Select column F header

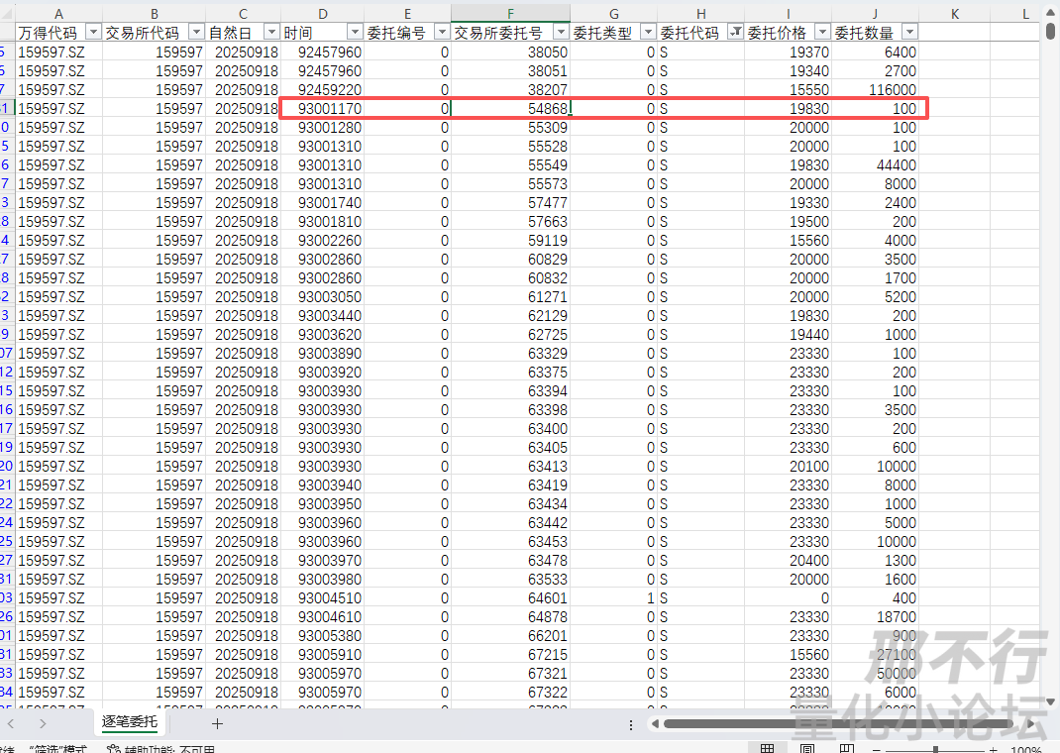point(510,14)
